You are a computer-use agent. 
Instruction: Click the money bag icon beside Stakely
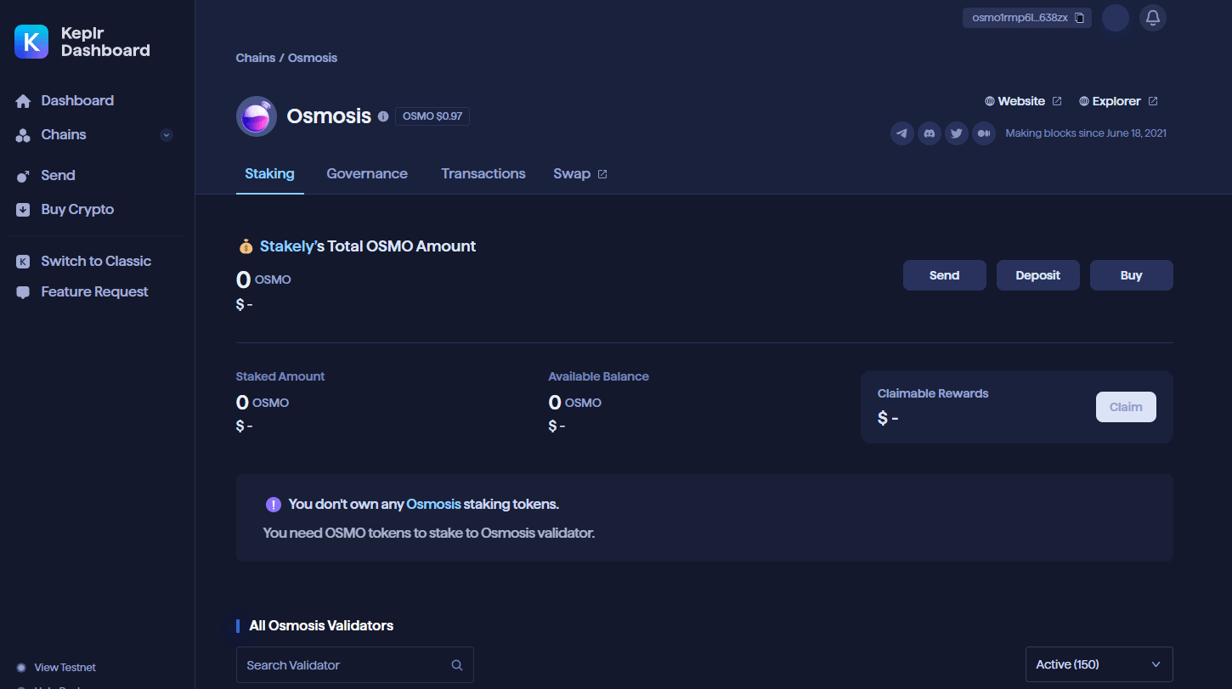[x=246, y=246]
